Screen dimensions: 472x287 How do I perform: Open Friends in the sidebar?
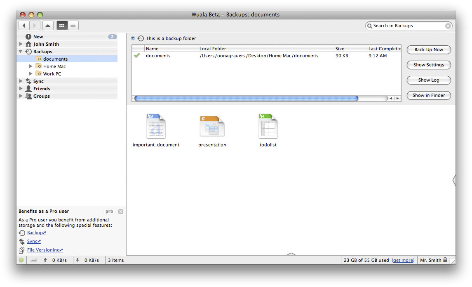click(x=42, y=89)
